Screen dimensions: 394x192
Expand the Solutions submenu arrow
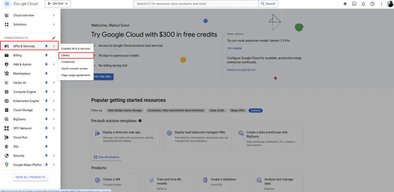(x=54, y=24)
